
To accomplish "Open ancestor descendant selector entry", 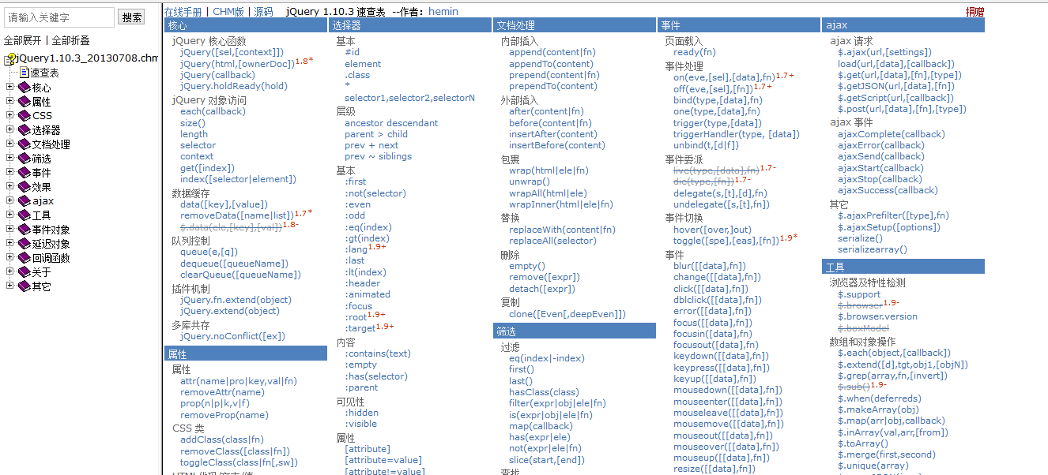I will click(391, 123).
